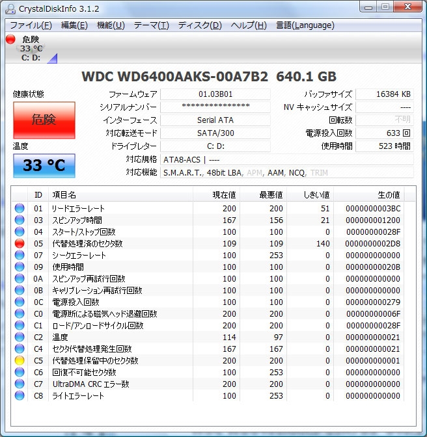
Task: Open the 編集(E) menu
Action: tap(74, 25)
